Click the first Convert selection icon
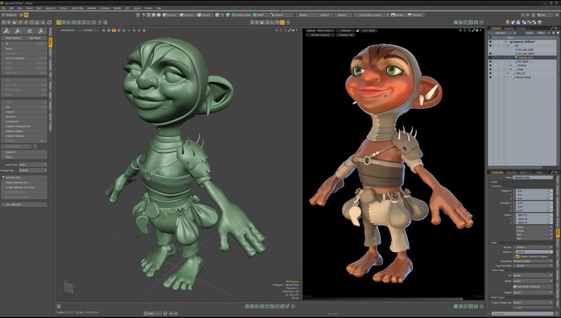This screenshot has height=318, width=561. (169, 15)
